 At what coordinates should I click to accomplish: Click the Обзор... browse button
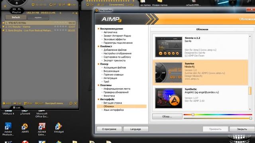167,116
